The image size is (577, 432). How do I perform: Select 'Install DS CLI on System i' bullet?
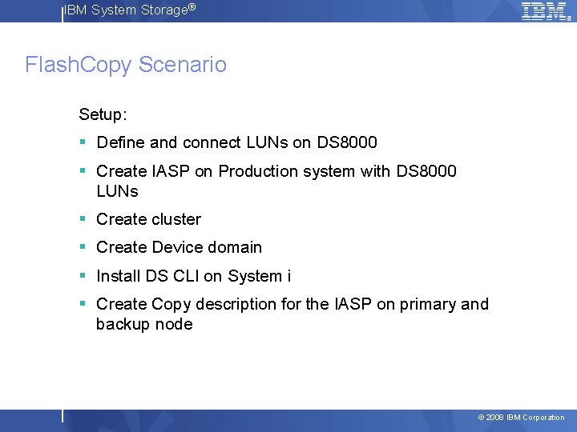tap(194, 276)
